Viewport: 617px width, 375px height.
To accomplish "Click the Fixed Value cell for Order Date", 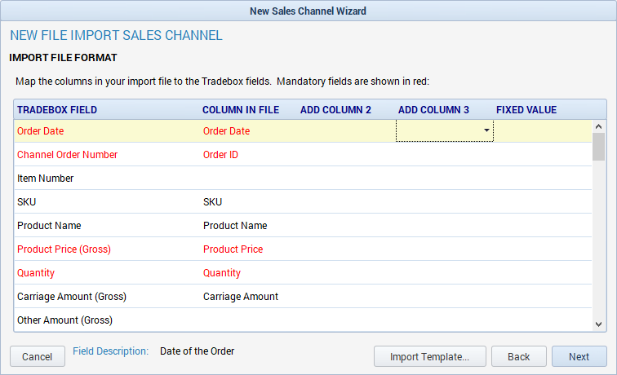I will click(x=542, y=131).
